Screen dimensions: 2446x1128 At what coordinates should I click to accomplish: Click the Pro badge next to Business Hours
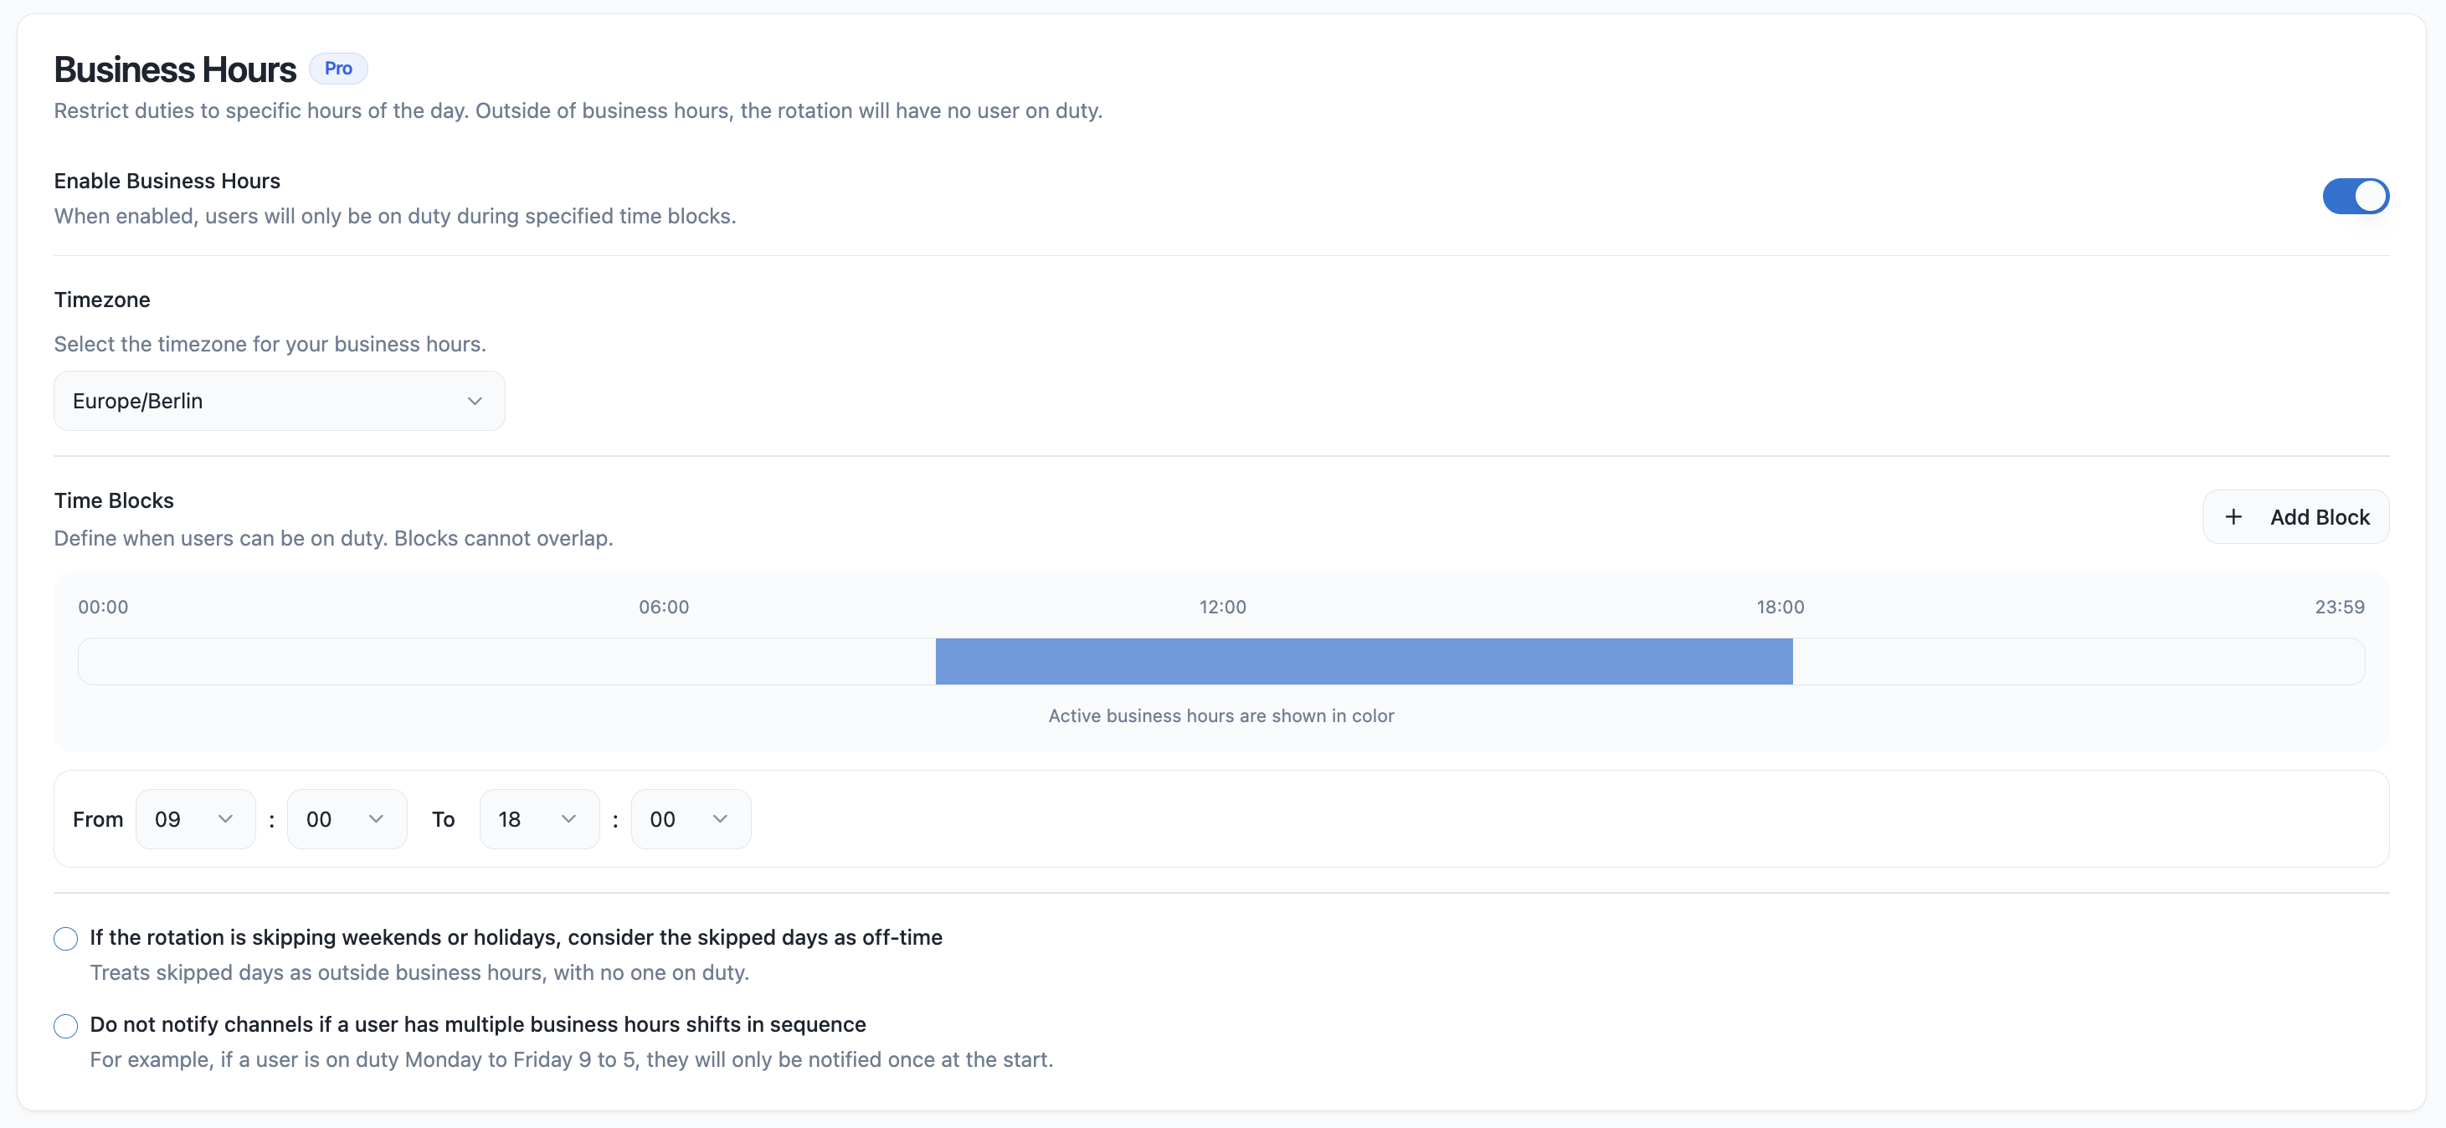point(338,69)
